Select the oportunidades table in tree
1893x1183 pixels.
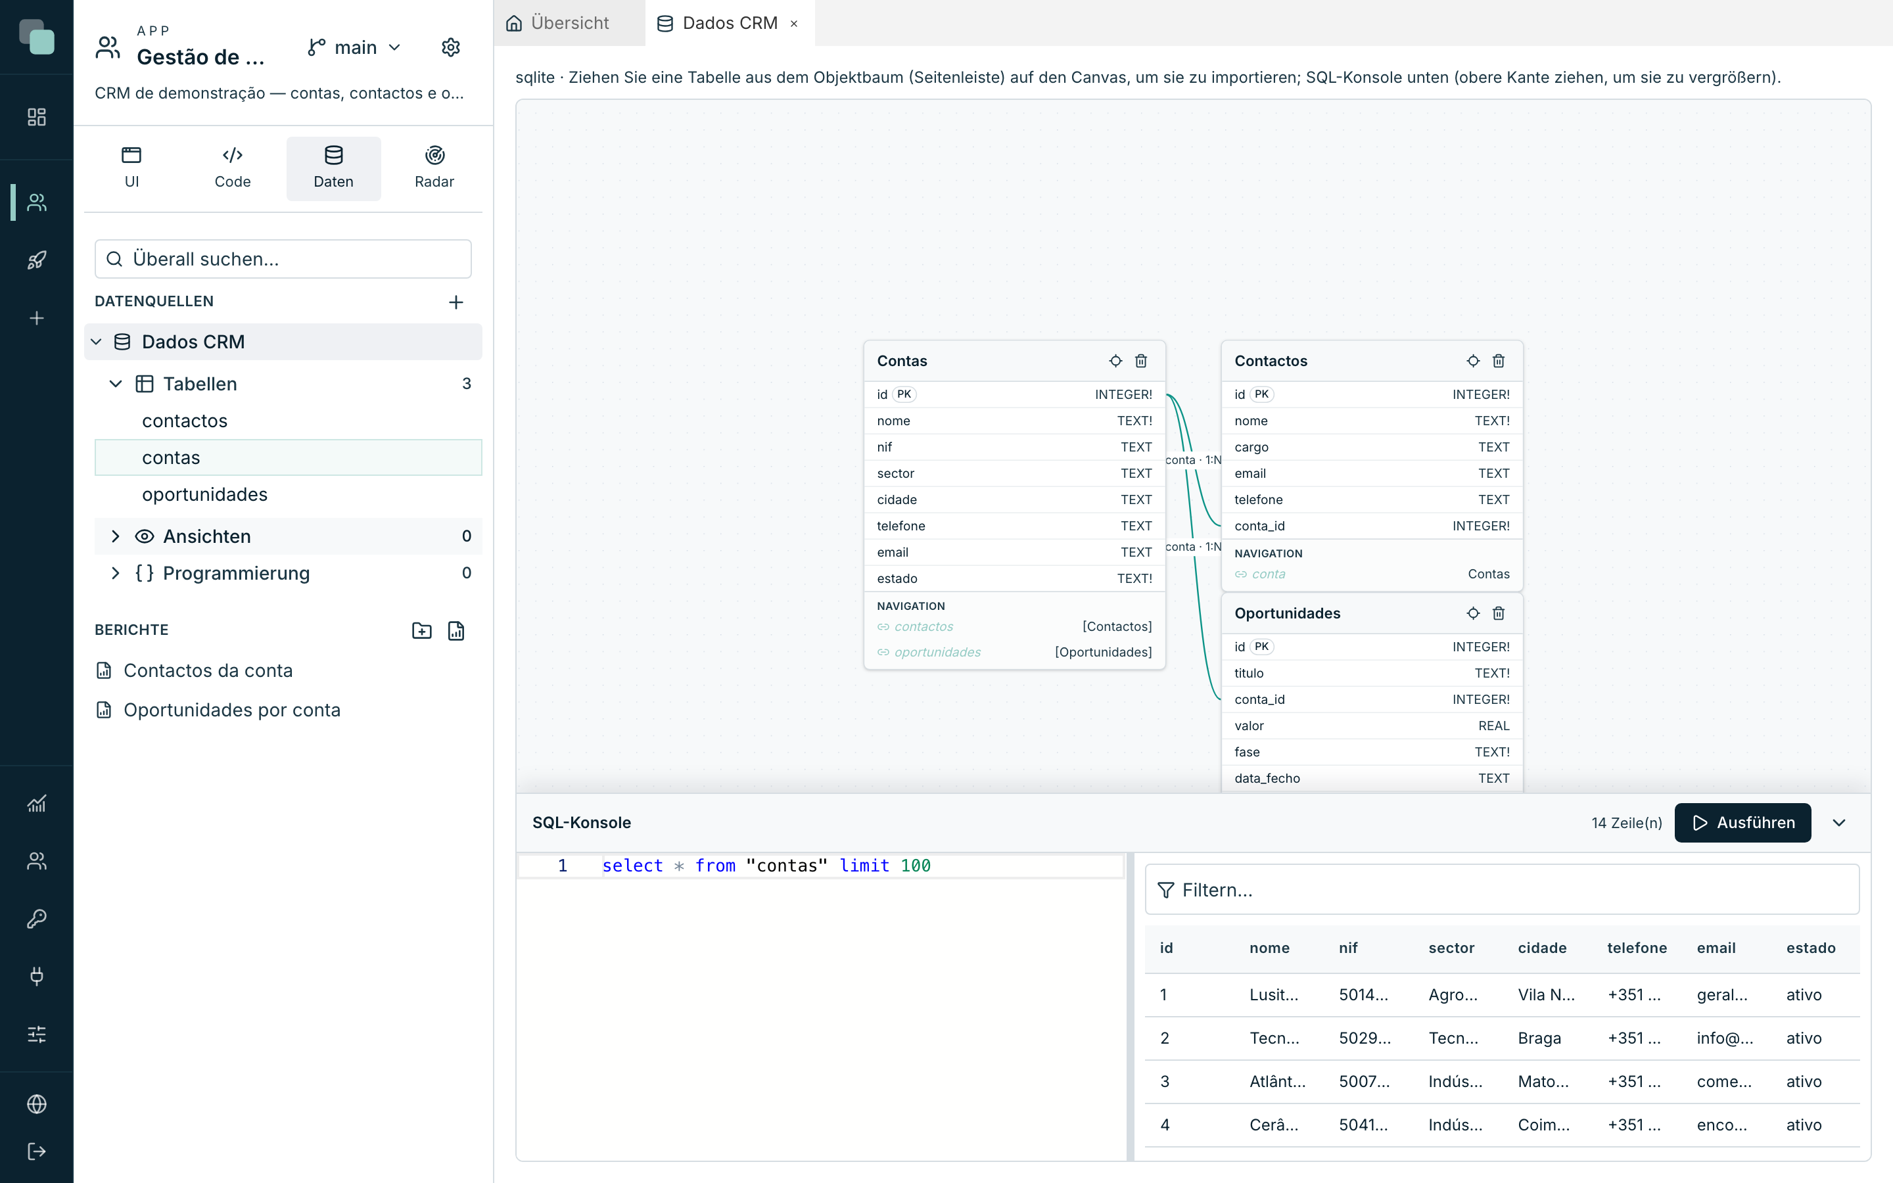point(288,494)
